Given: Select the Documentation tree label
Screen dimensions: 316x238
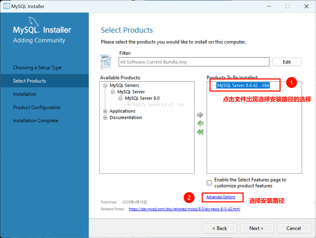Looking at the screenshot, I should [126, 118].
